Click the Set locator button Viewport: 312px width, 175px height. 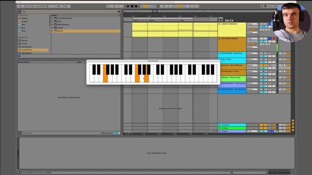(220, 18)
